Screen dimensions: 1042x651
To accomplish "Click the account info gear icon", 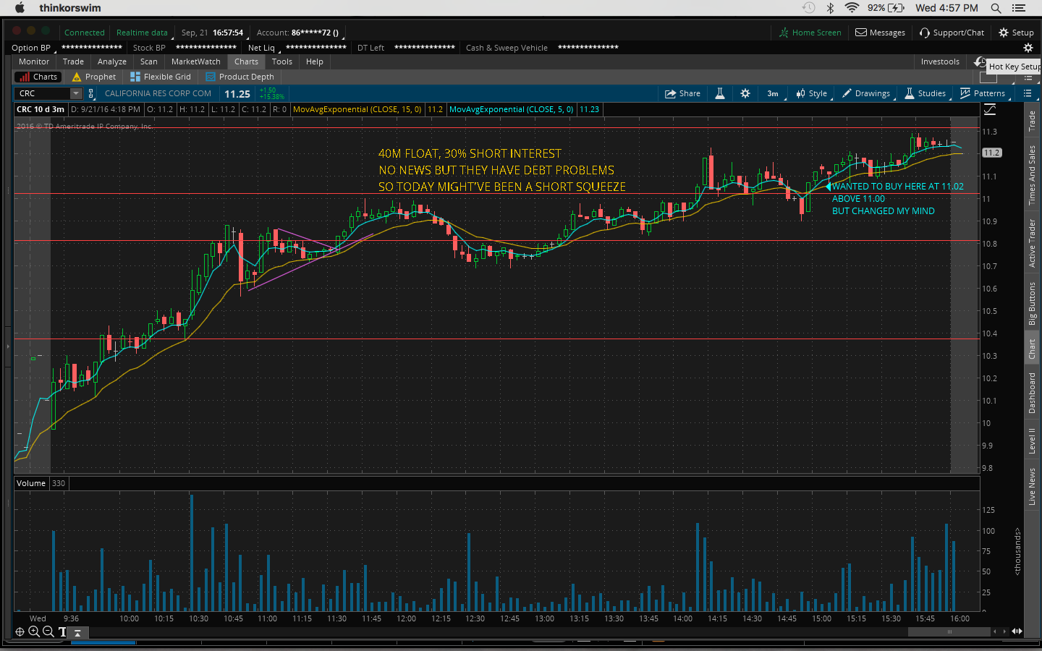I will (1028, 48).
